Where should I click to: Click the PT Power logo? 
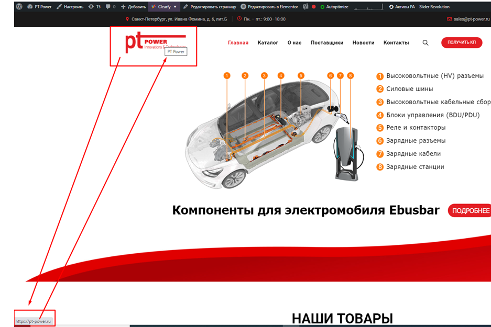[155, 42]
